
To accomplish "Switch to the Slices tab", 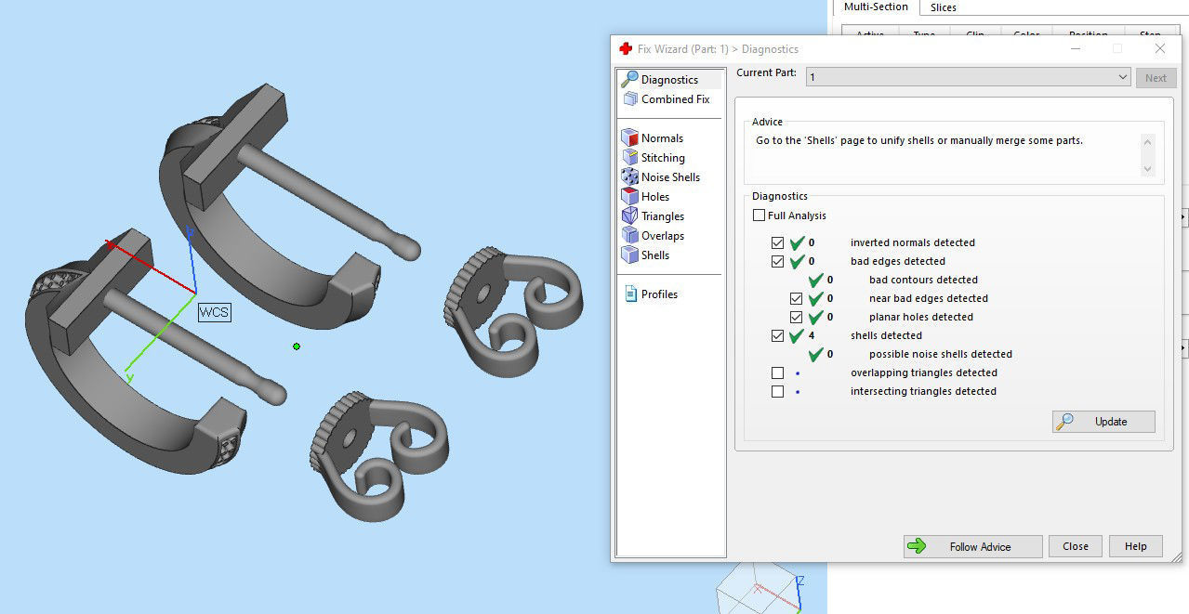I will click(944, 7).
